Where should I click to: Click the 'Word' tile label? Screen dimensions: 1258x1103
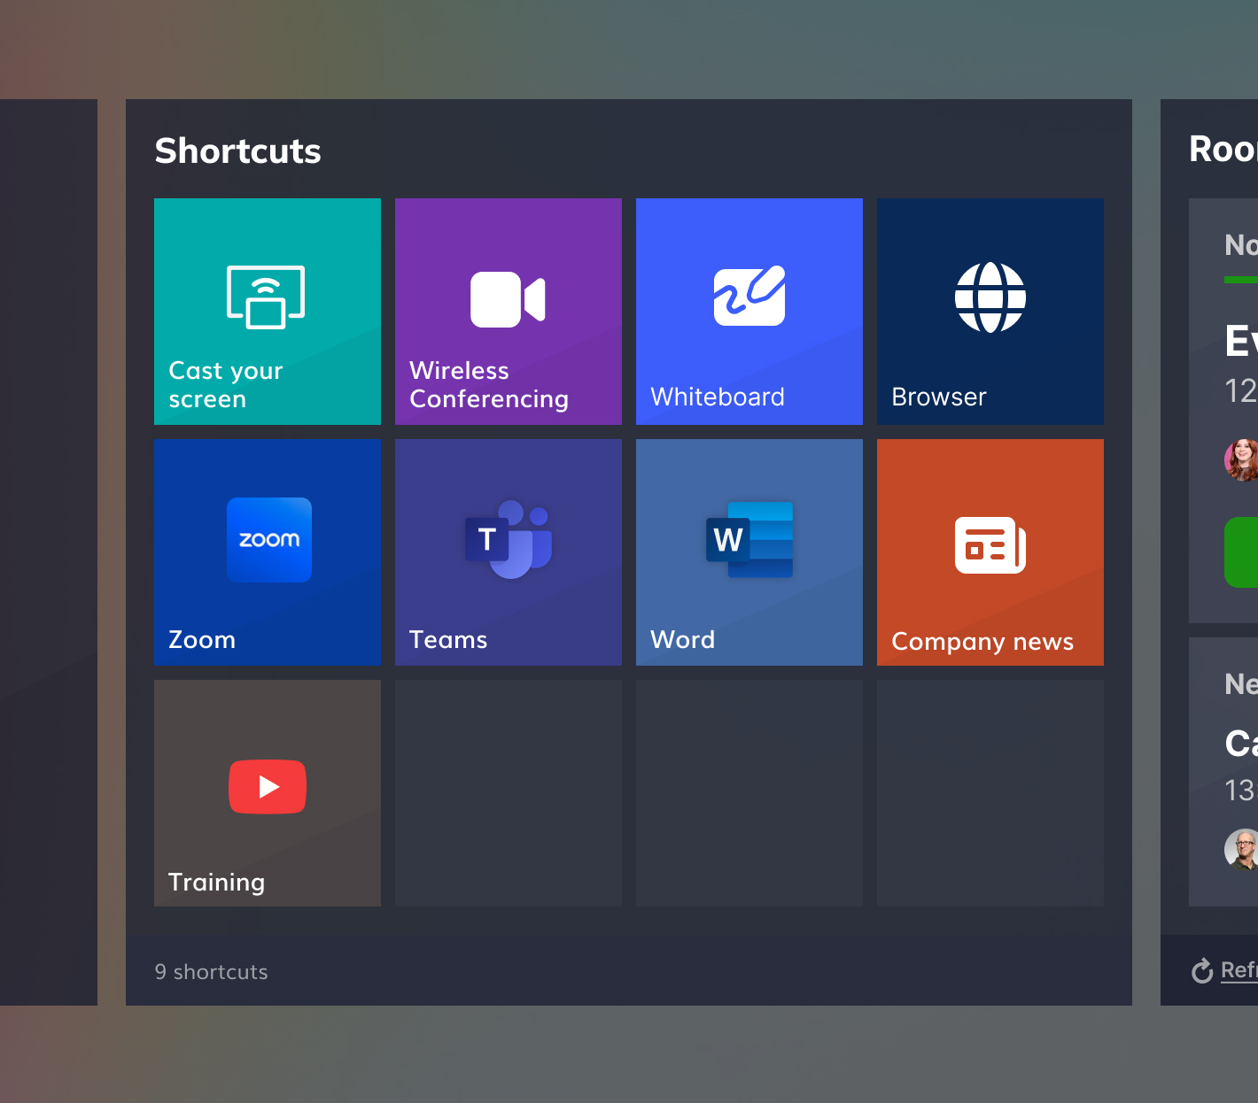pos(682,639)
